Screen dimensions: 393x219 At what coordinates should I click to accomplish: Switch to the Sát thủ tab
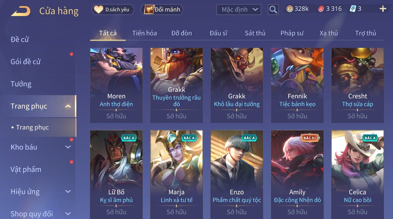point(255,33)
